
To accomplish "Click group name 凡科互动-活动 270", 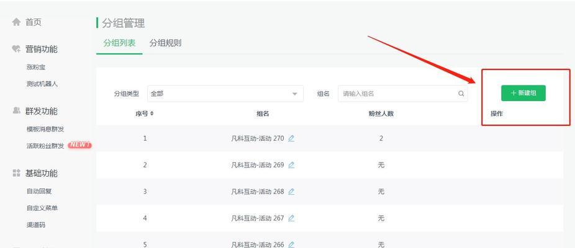I will [258, 138].
